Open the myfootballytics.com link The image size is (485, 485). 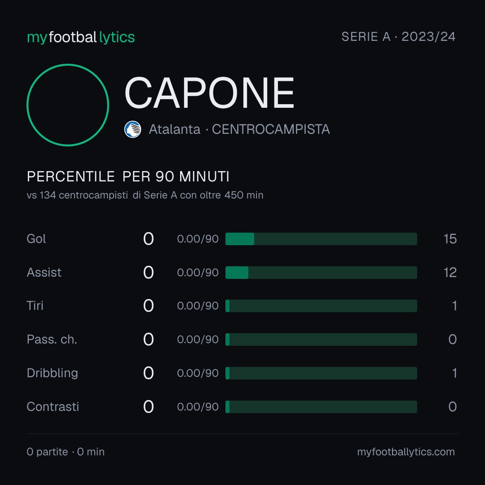pyautogui.click(x=406, y=452)
